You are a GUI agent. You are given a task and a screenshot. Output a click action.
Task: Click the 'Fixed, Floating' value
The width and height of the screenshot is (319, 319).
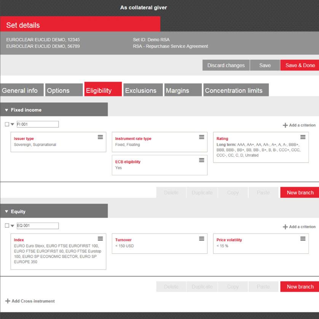pos(128,144)
